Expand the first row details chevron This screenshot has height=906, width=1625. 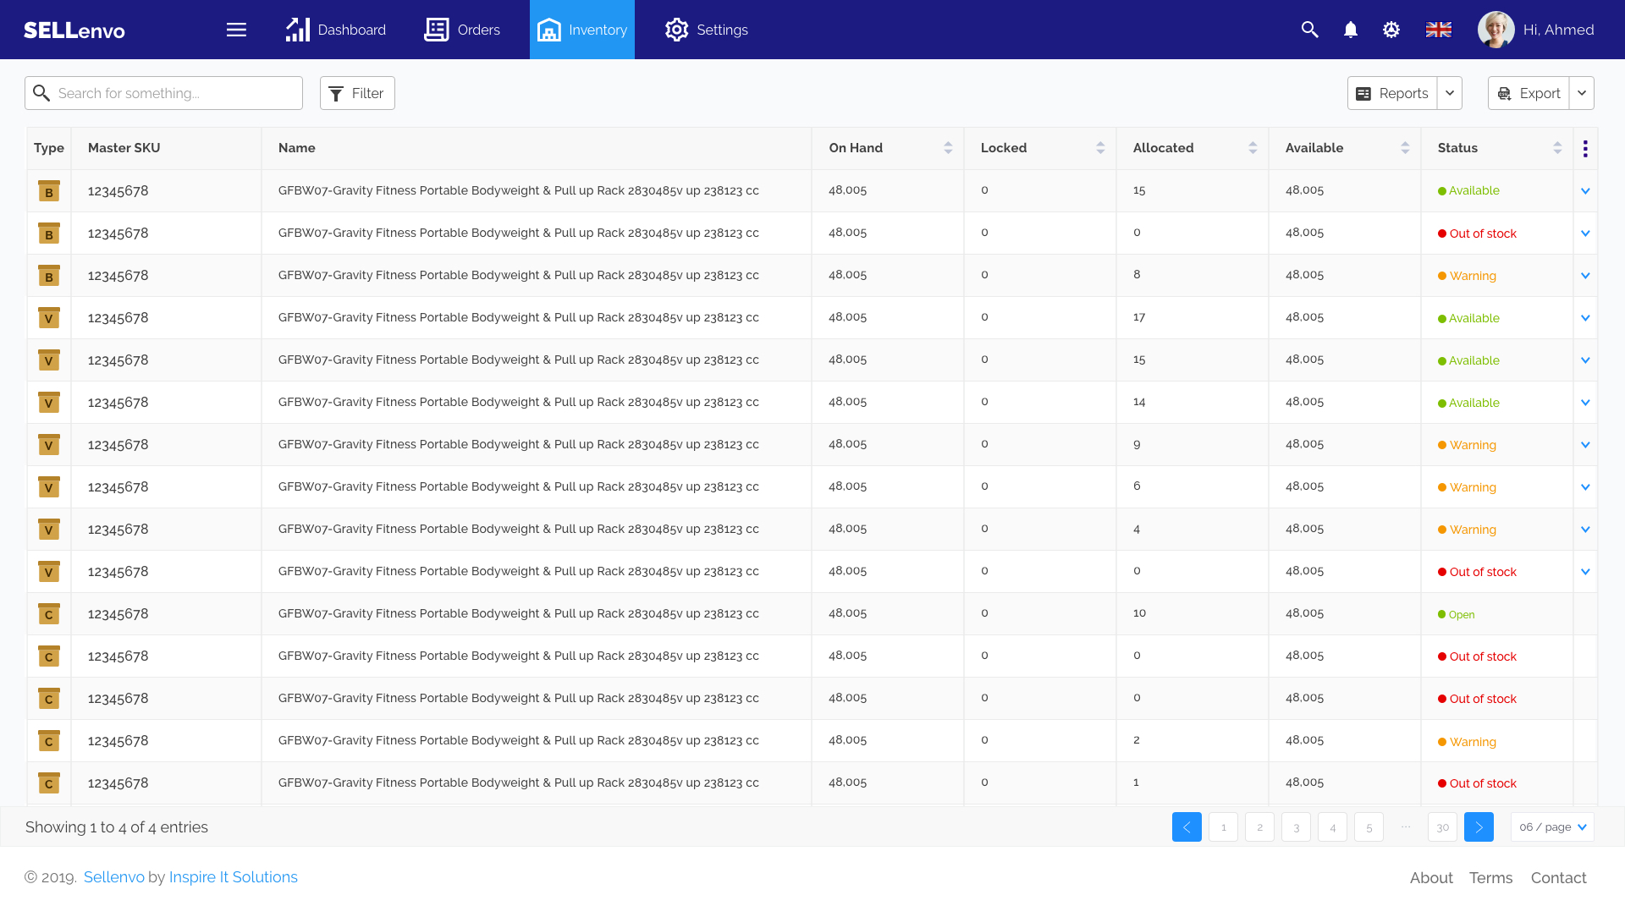1585,191
